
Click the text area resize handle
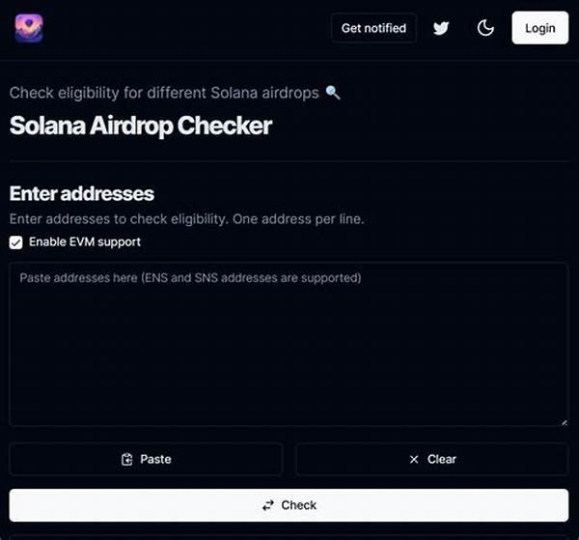point(564,421)
